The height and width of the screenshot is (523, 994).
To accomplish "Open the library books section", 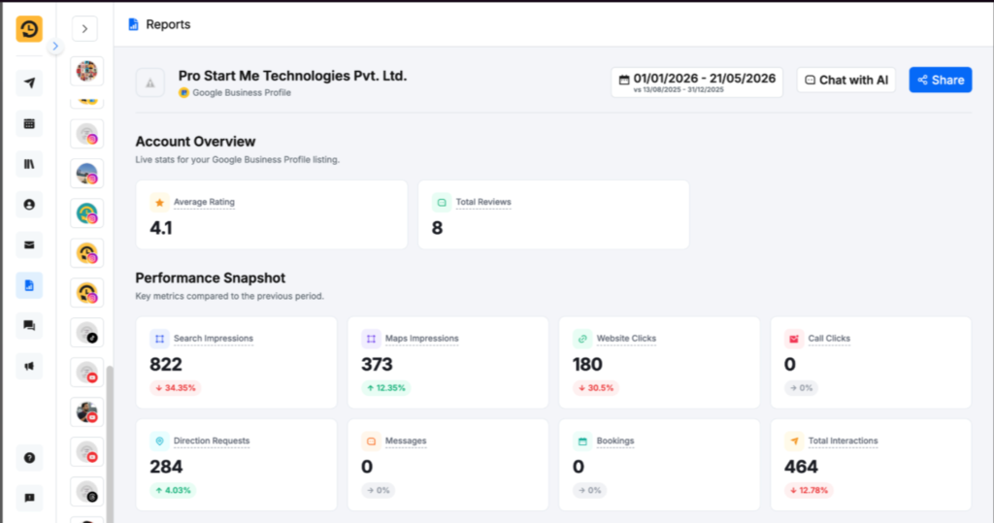I will (29, 164).
